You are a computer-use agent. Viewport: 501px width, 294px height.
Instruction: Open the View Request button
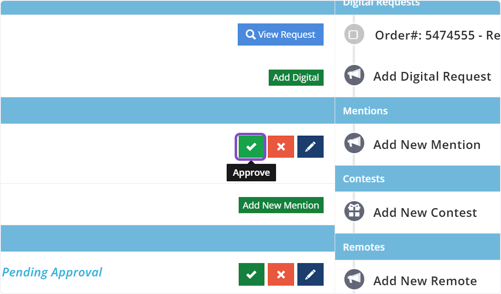[281, 35]
